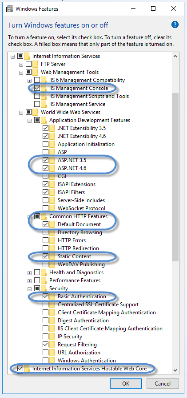
Task: Select the Health and Diagnostics folder icon
Action: pos(44,272)
